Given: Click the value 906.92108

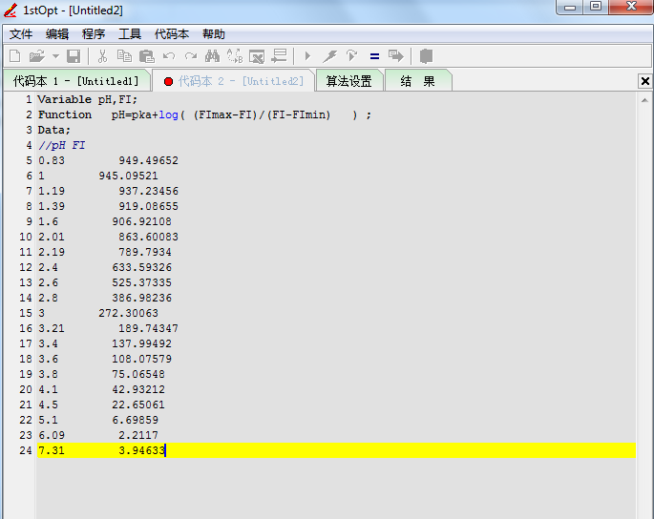Looking at the screenshot, I should (x=142, y=221).
